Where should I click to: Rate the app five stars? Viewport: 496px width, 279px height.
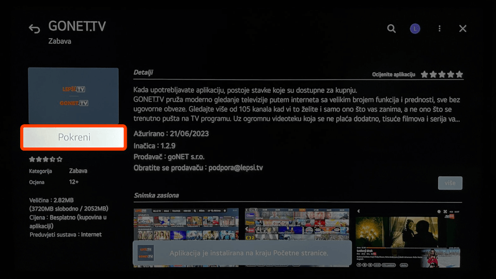click(x=459, y=74)
